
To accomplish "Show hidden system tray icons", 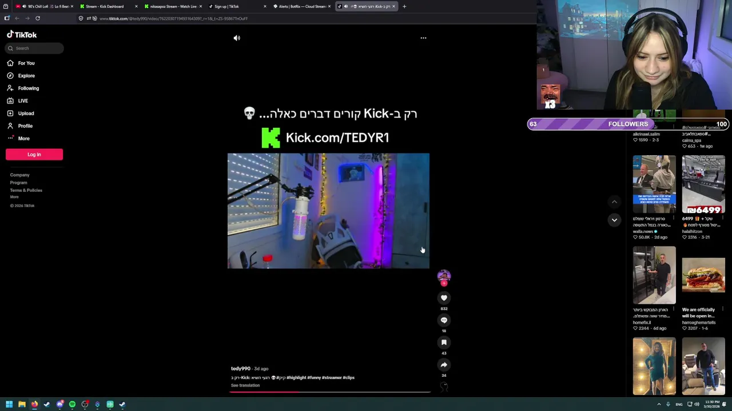I will point(659,404).
